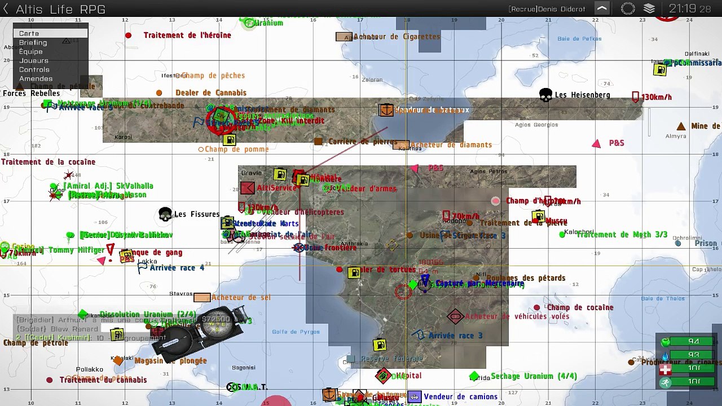Image resolution: width=722 pixels, height=406 pixels.
Task: Open the Controls menu entry
Action: (x=50, y=69)
